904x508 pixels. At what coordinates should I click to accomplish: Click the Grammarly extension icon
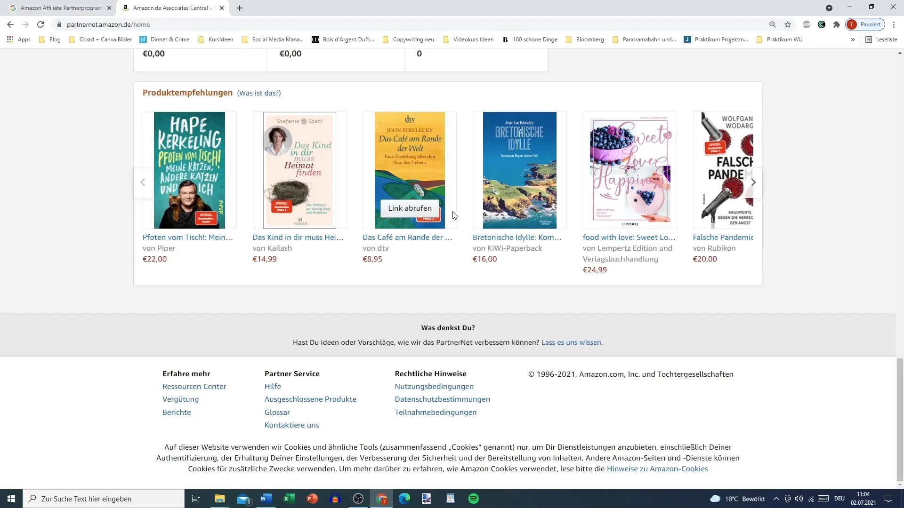(x=822, y=24)
